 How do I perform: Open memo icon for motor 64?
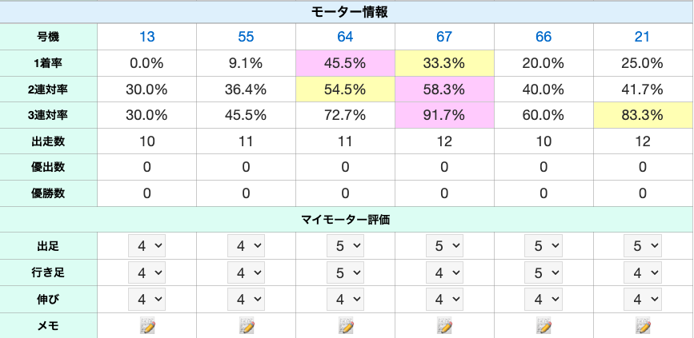pos(346,325)
